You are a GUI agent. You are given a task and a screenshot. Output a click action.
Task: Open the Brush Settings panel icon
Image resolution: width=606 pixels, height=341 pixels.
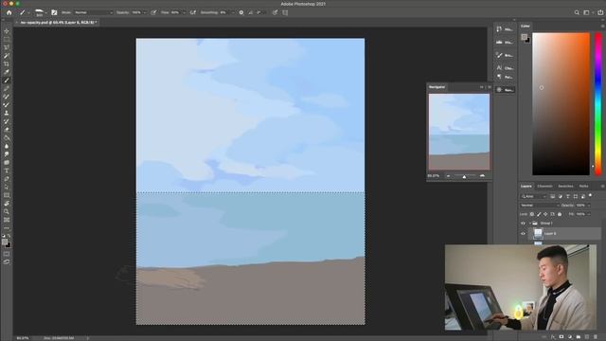(x=54, y=12)
